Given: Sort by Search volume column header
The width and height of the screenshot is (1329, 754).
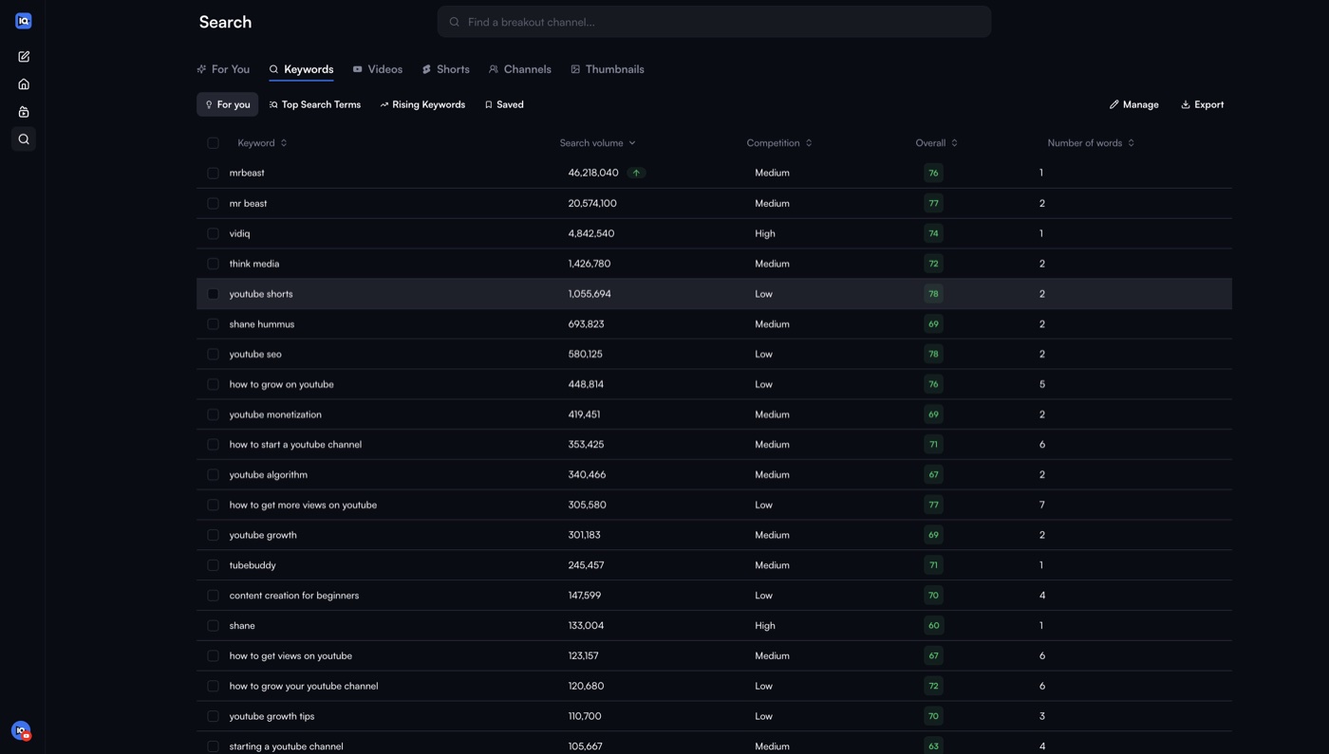Looking at the screenshot, I should pos(597,143).
